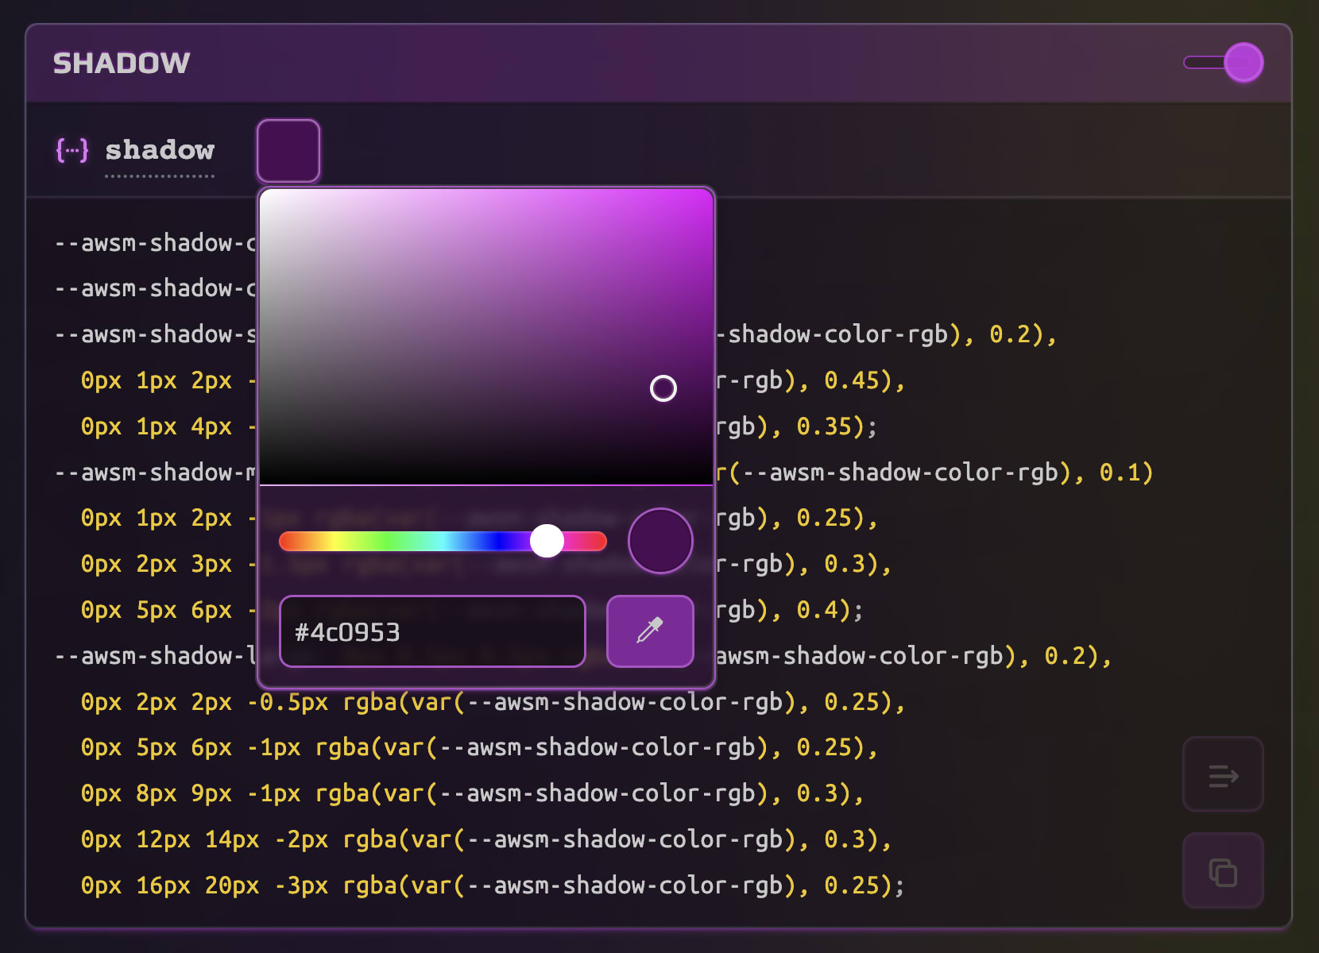Click the dotted-underlined shadow label
The width and height of the screenshot is (1319, 953).
(x=160, y=150)
